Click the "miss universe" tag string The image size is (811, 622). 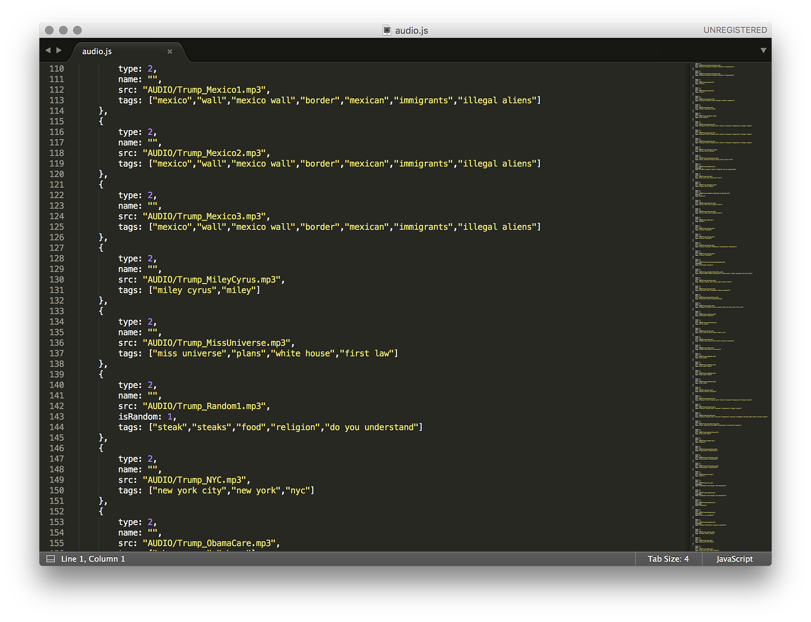coord(190,354)
